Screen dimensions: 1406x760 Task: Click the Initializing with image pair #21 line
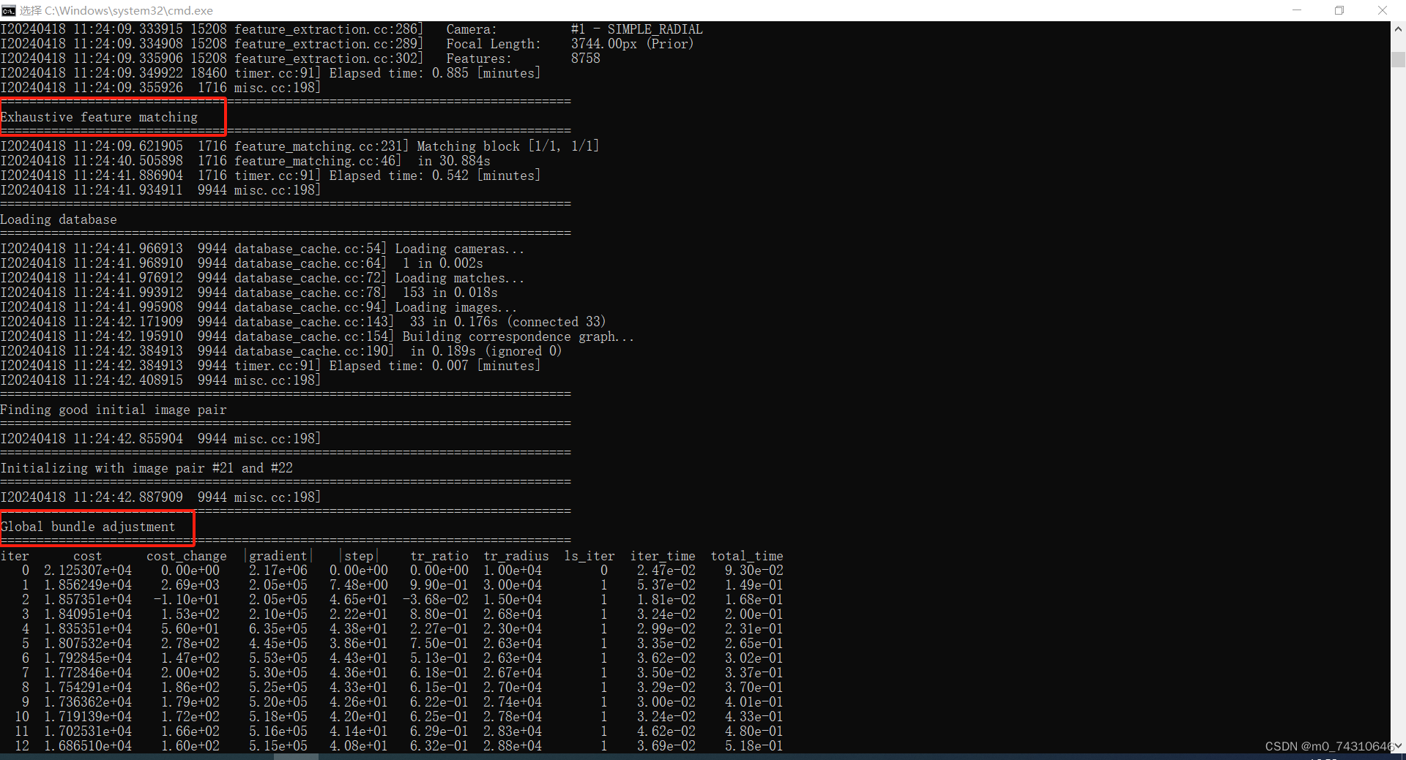[x=146, y=467]
